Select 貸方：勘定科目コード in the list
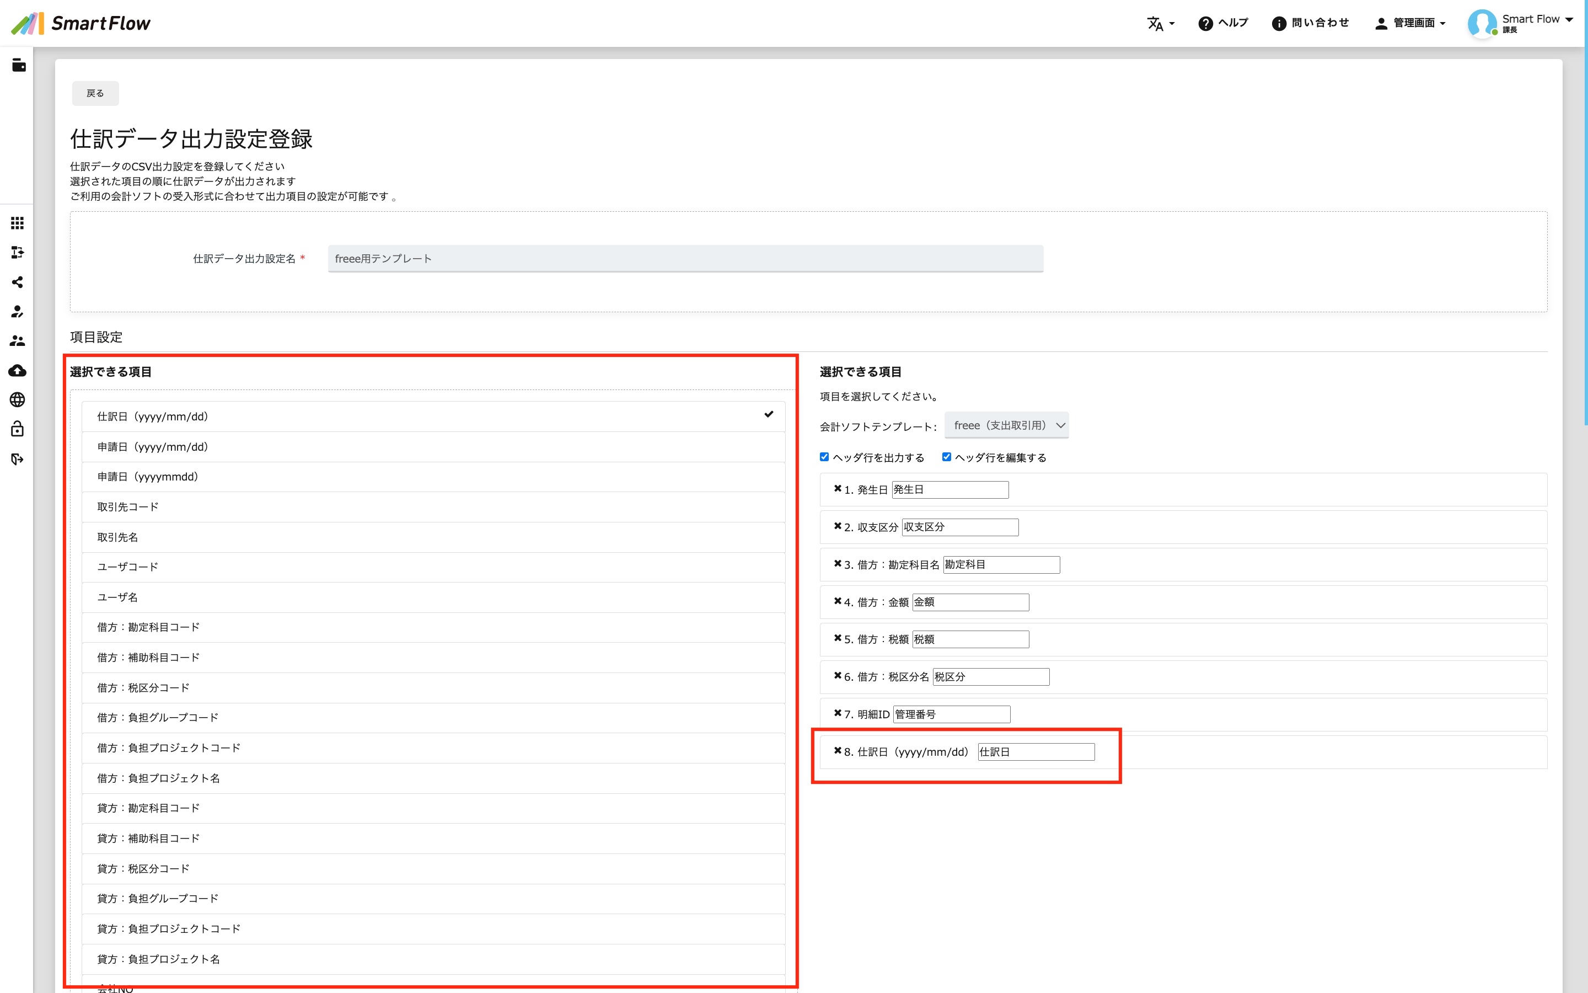This screenshot has height=993, width=1588. coord(433,808)
